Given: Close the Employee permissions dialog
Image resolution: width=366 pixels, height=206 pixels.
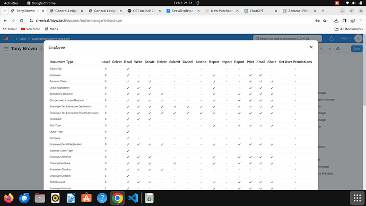Looking at the screenshot, I should pyautogui.click(x=311, y=47).
